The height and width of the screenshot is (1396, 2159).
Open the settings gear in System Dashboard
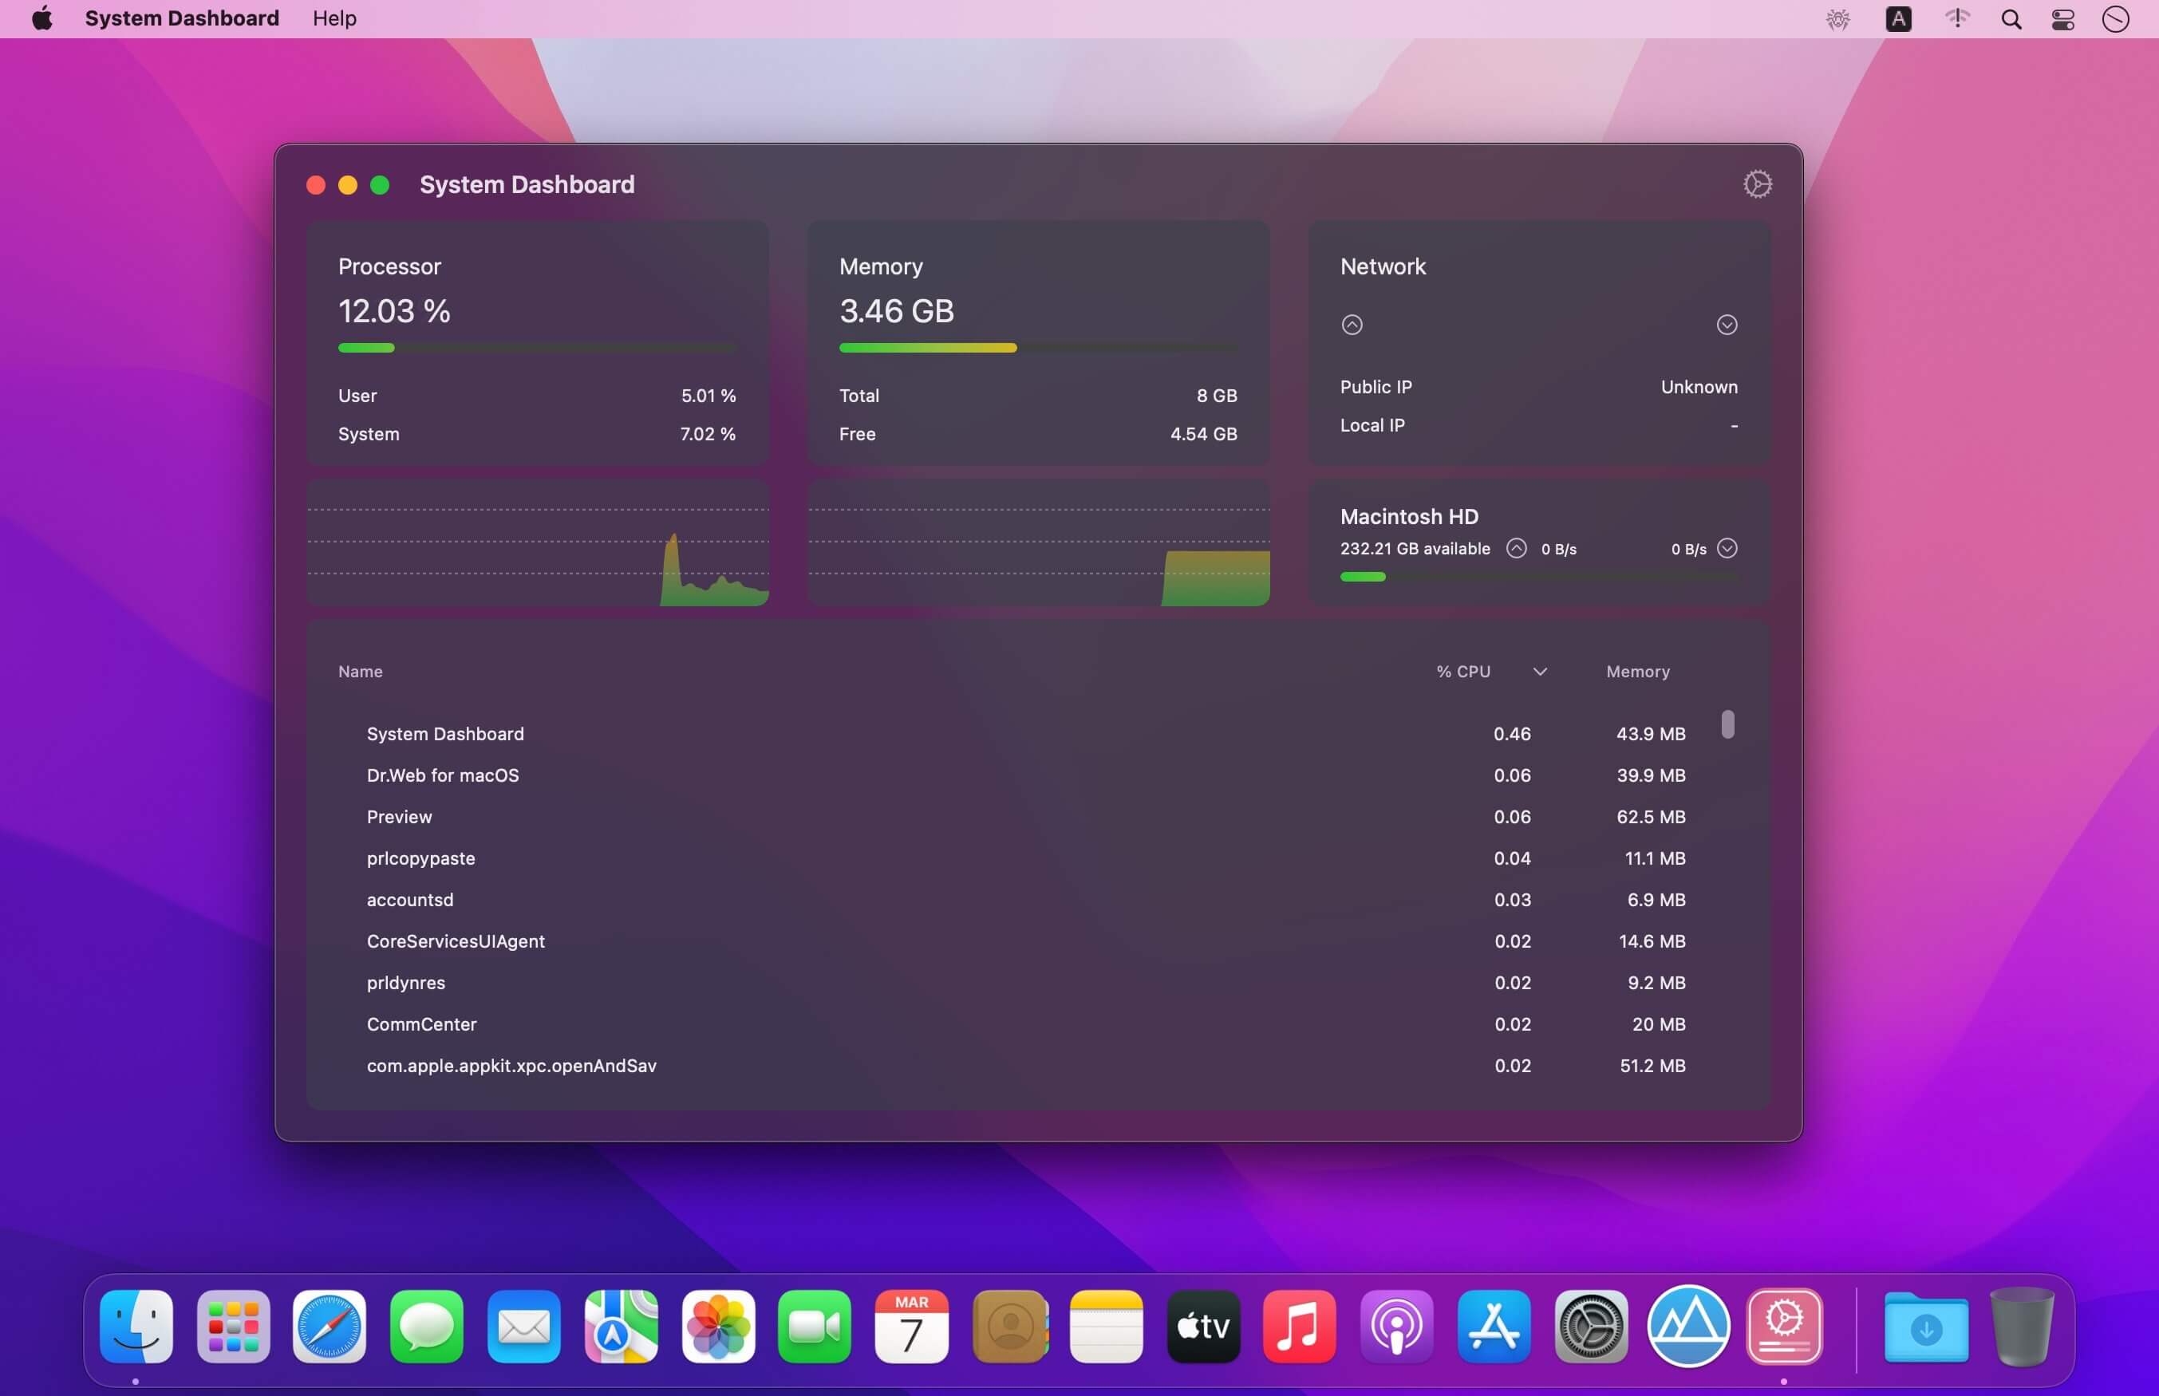pos(1757,184)
